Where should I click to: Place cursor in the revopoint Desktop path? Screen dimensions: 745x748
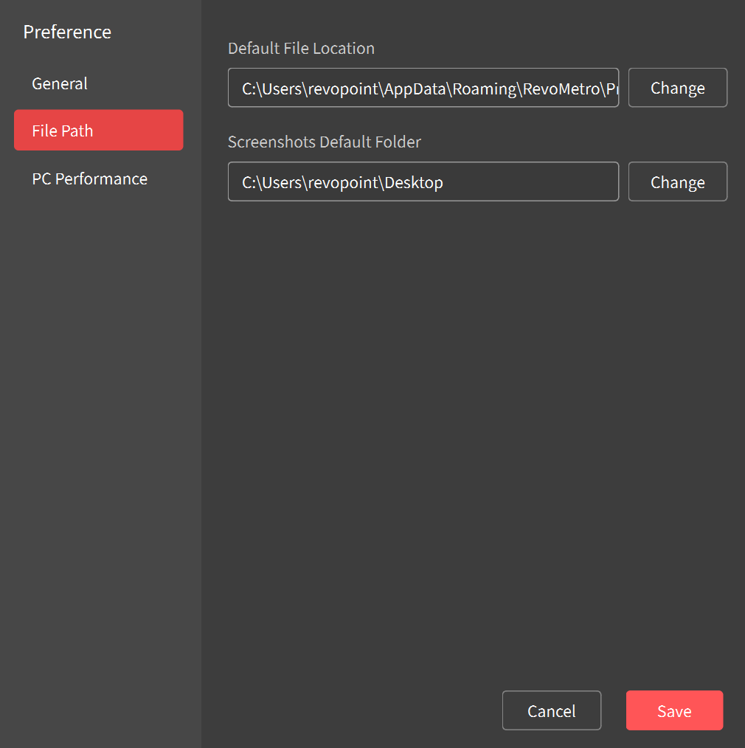(x=342, y=183)
